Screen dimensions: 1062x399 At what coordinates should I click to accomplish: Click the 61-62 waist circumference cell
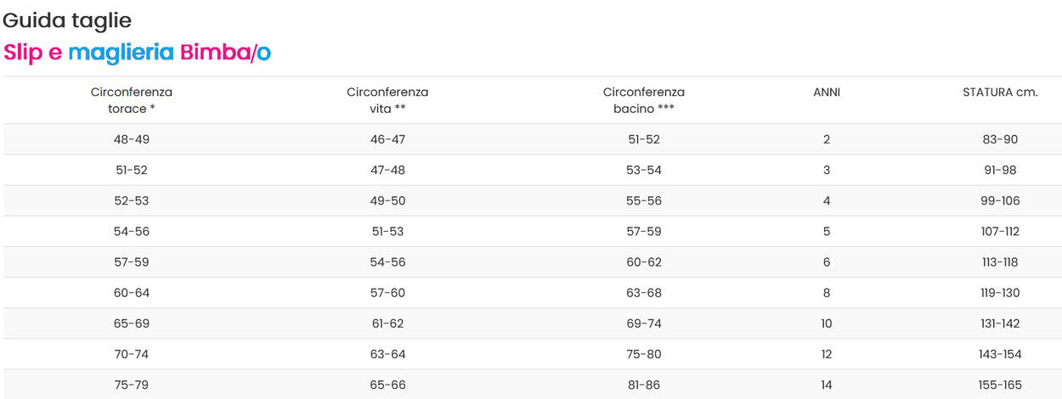coord(387,323)
